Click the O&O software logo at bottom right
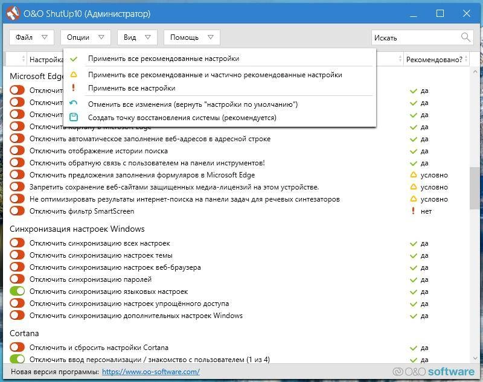This screenshot has height=382, width=483. [433, 372]
